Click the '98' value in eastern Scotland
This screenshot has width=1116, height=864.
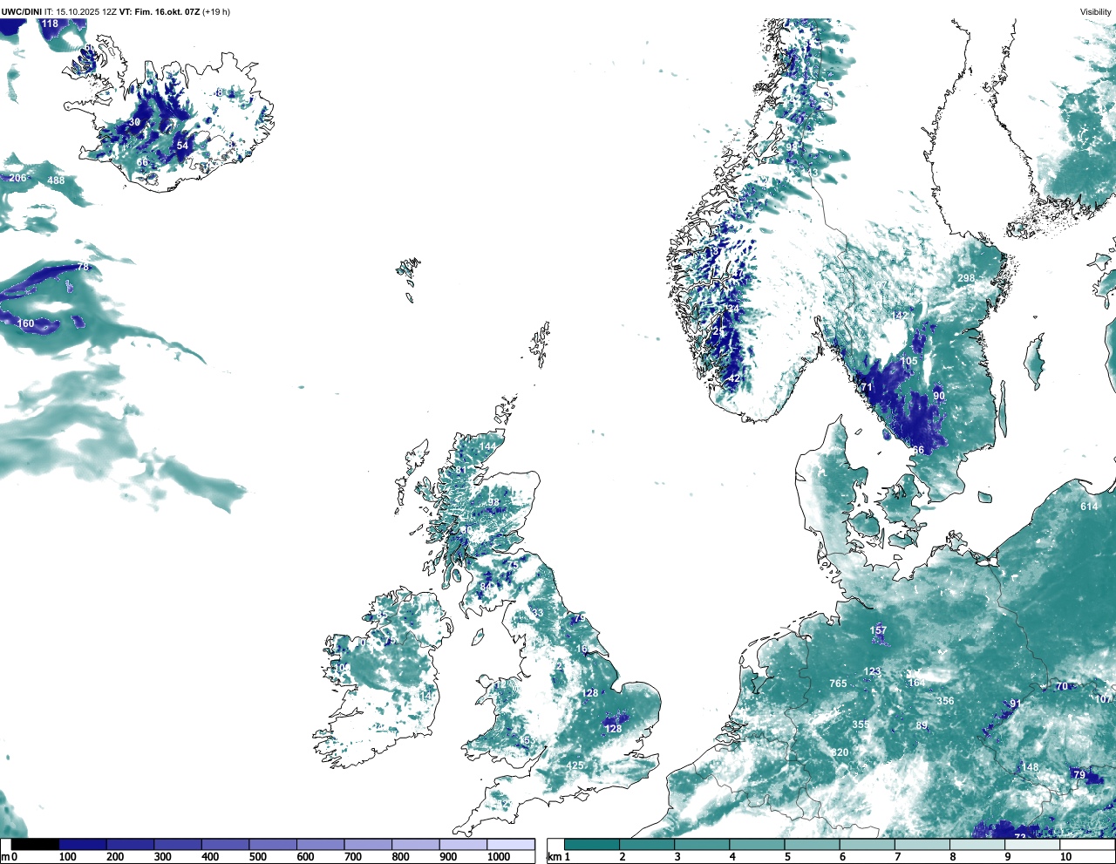coord(493,502)
